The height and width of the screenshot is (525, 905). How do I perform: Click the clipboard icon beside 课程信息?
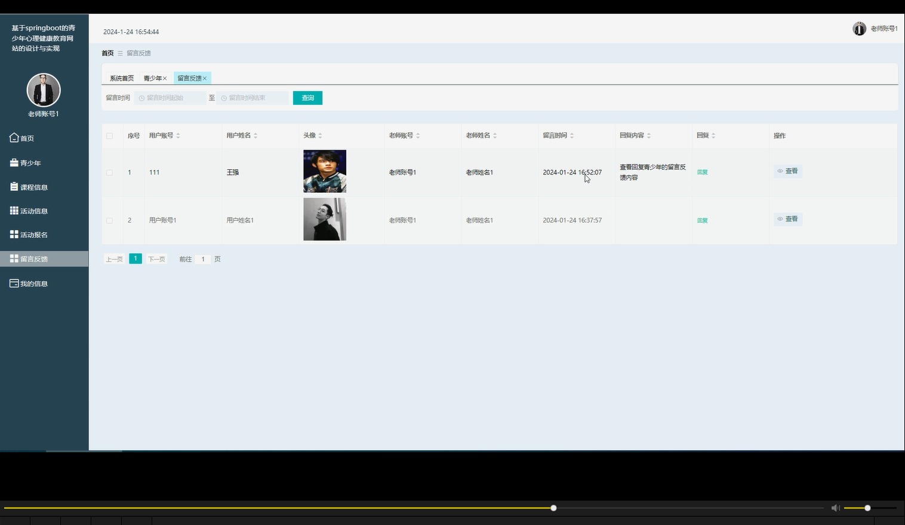click(x=14, y=187)
